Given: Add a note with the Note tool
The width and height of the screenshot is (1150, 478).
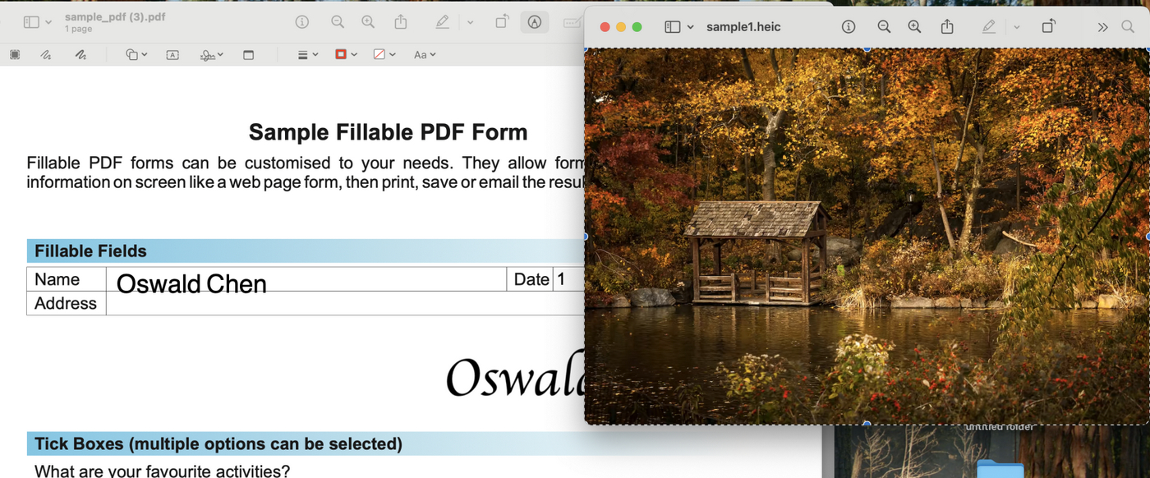Looking at the screenshot, I should pyautogui.click(x=248, y=55).
